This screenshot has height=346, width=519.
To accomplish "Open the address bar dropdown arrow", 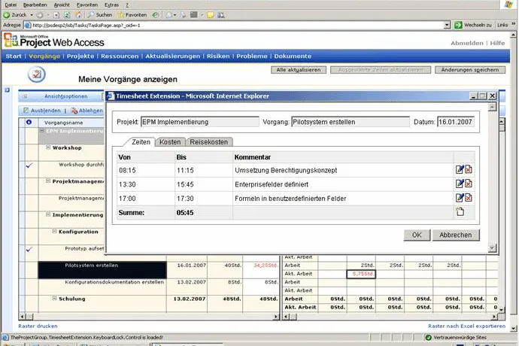I will coord(448,25).
